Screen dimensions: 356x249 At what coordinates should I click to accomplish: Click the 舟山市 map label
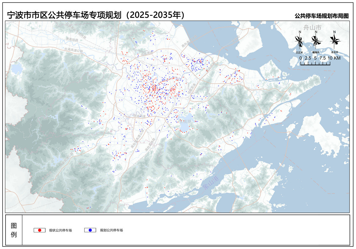click(312, 27)
